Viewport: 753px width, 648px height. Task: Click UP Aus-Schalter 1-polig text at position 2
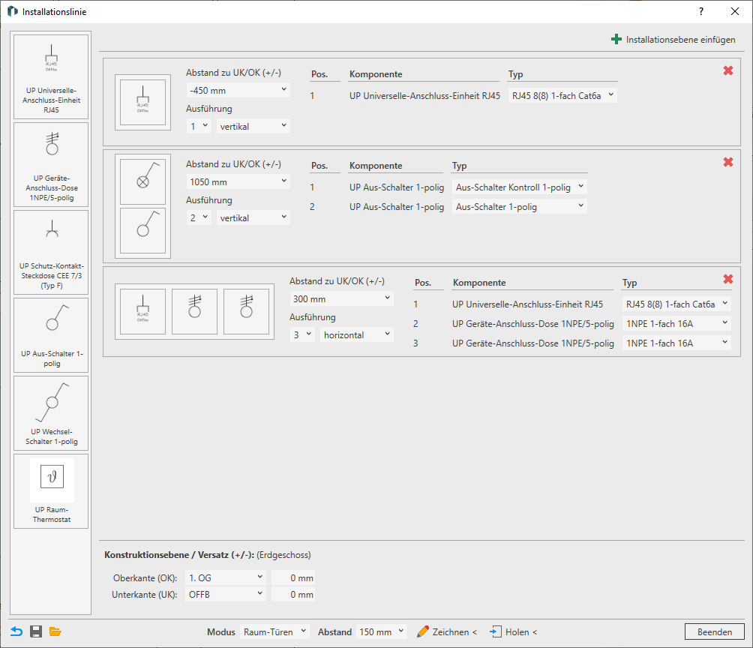(397, 207)
